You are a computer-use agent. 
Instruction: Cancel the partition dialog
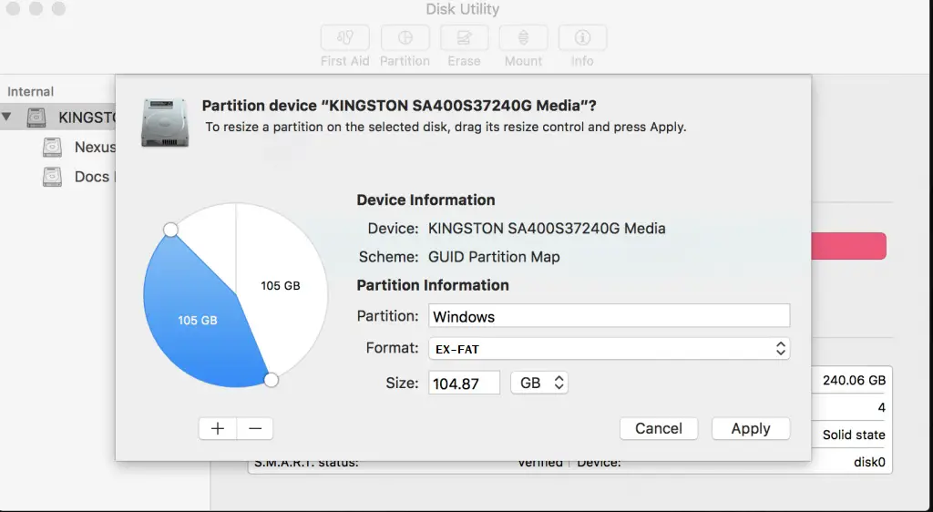point(659,429)
